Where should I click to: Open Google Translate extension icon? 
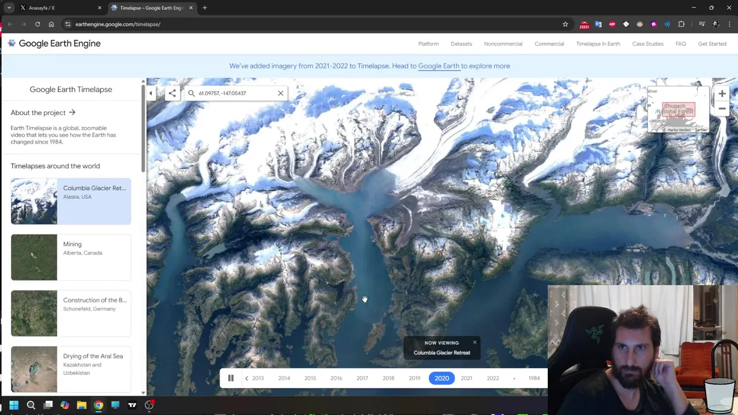[x=598, y=24]
